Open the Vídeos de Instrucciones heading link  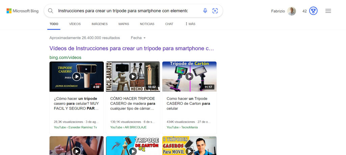tap(131, 48)
